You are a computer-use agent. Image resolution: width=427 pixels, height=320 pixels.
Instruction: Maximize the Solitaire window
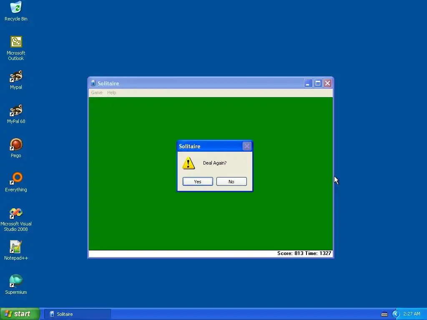tap(318, 83)
